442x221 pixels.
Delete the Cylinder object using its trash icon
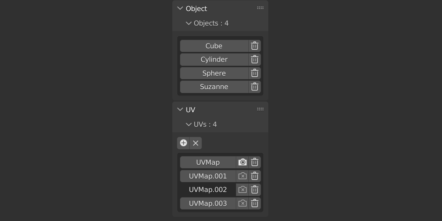254,59
